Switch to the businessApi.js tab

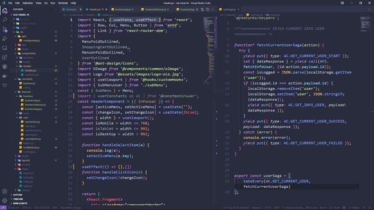123,9
